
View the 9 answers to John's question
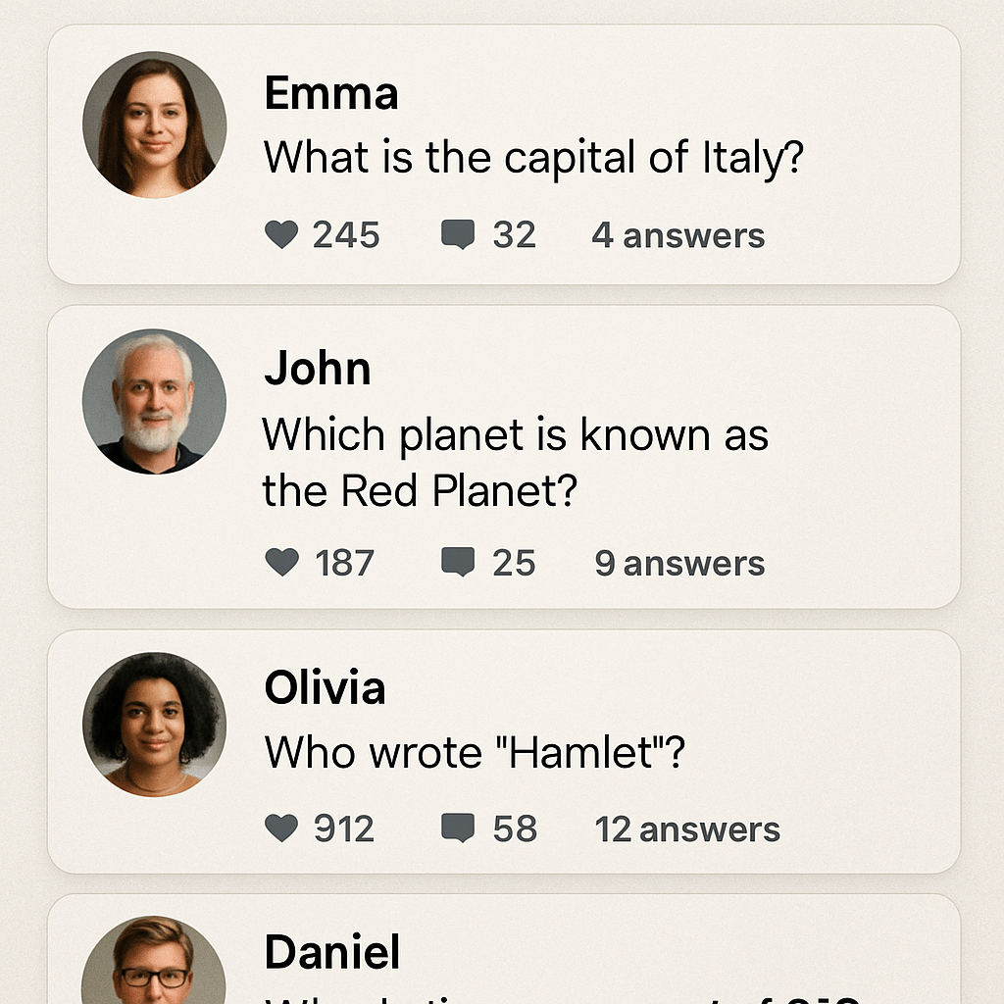(680, 563)
